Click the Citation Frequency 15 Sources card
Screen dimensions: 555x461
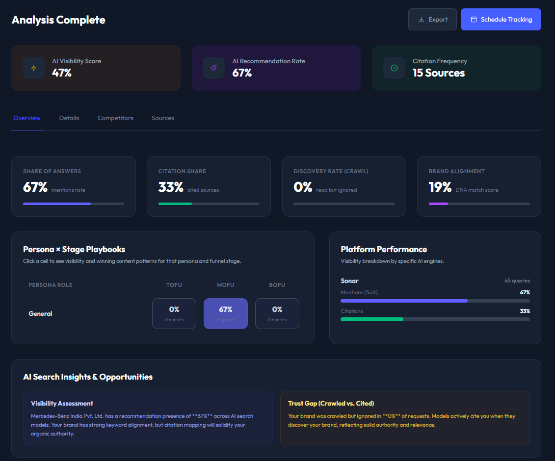[x=456, y=68]
